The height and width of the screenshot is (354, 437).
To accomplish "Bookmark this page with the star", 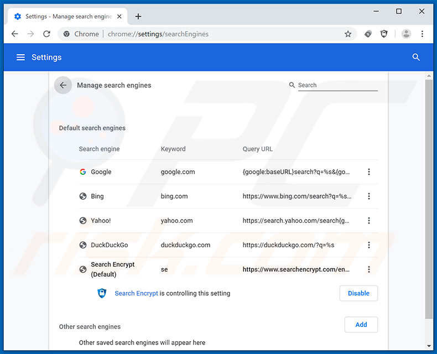I will [x=348, y=34].
